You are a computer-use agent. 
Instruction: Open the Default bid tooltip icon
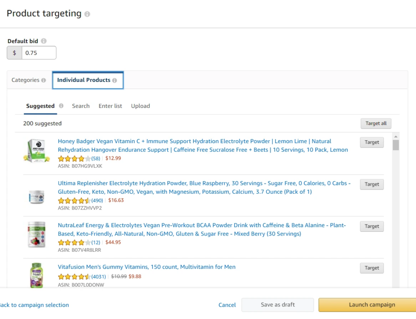43,41
